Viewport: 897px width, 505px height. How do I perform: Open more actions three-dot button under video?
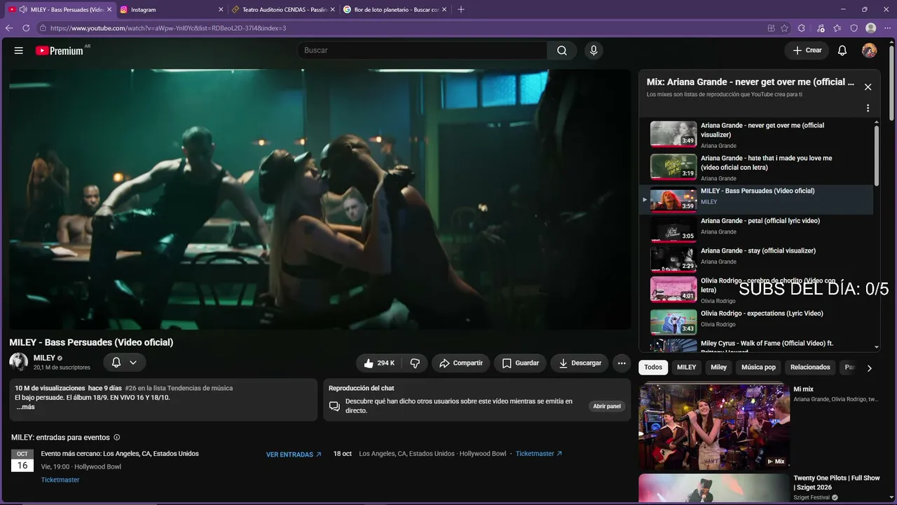(x=622, y=363)
